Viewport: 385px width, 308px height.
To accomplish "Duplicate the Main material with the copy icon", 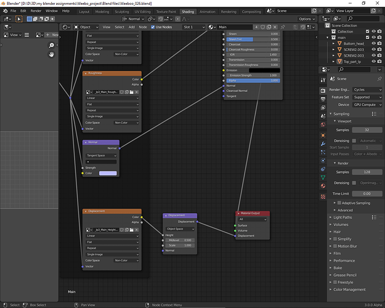I will point(269,27).
